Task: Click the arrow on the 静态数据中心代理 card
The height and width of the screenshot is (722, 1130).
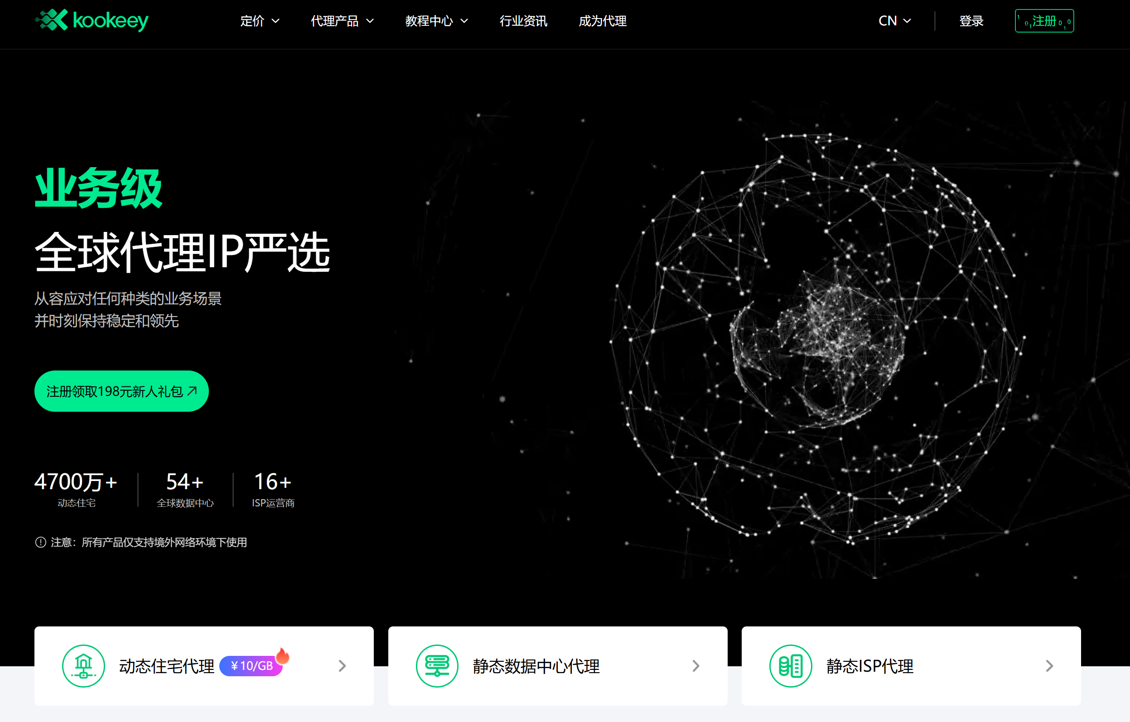Action: pos(695,666)
